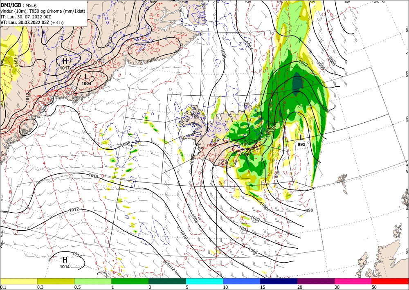Screen dimensions: 409x290
Task: Click the '15W' longitude label
Action: point(247,2)
